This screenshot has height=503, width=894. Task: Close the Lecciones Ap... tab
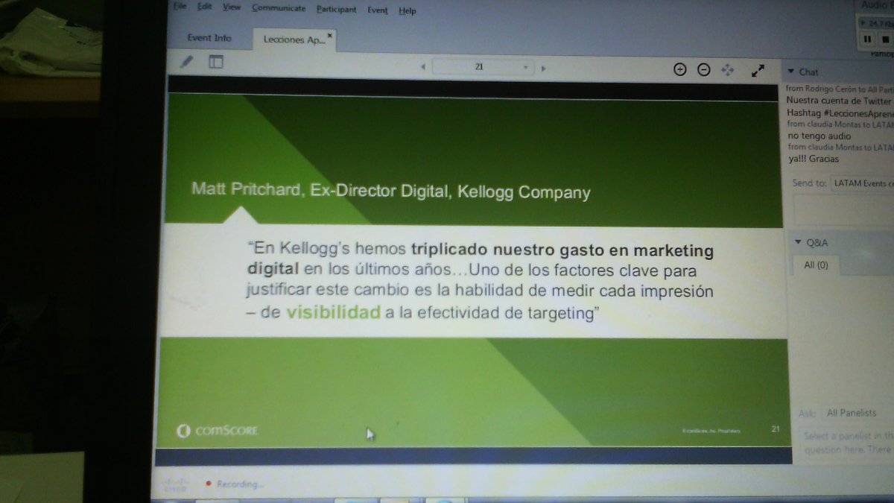[330, 34]
